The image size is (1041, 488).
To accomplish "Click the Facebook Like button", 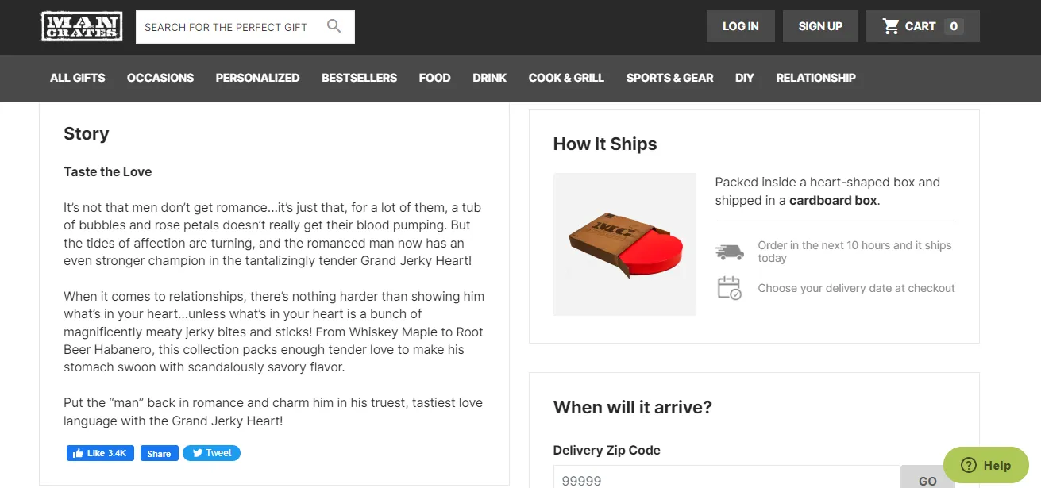I will [100, 453].
